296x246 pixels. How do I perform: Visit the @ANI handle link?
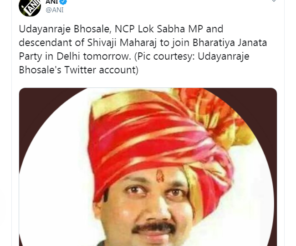[55, 10]
